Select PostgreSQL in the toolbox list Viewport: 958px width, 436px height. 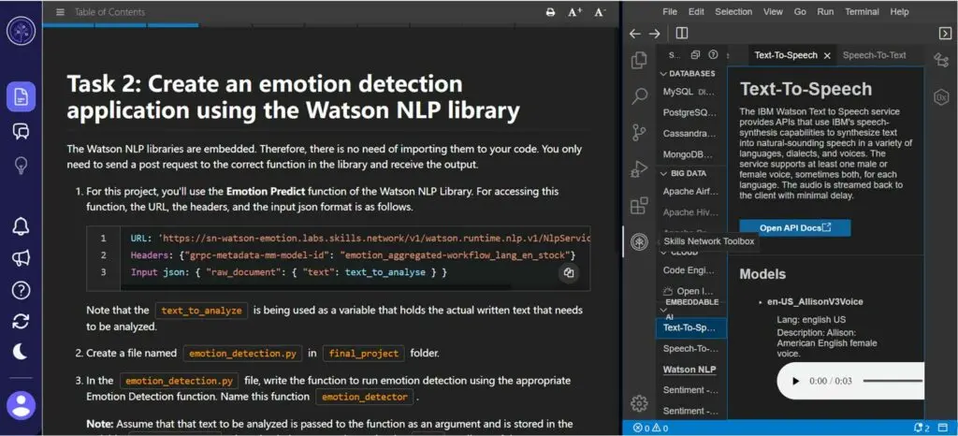click(x=691, y=112)
